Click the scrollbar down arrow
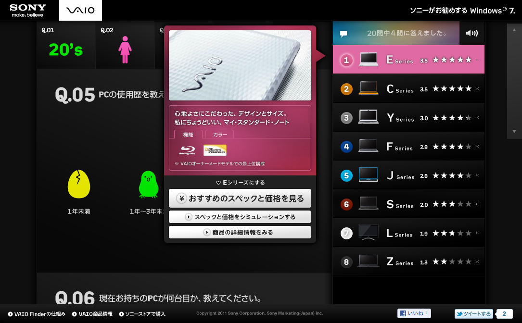Image resolution: width=522 pixels, height=323 pixels. pyautogui.click(x=514, y=131)
